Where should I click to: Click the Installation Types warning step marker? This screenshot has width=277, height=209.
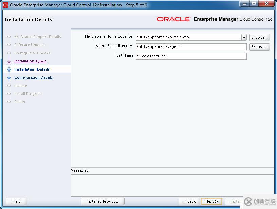(x=9, y=61)
